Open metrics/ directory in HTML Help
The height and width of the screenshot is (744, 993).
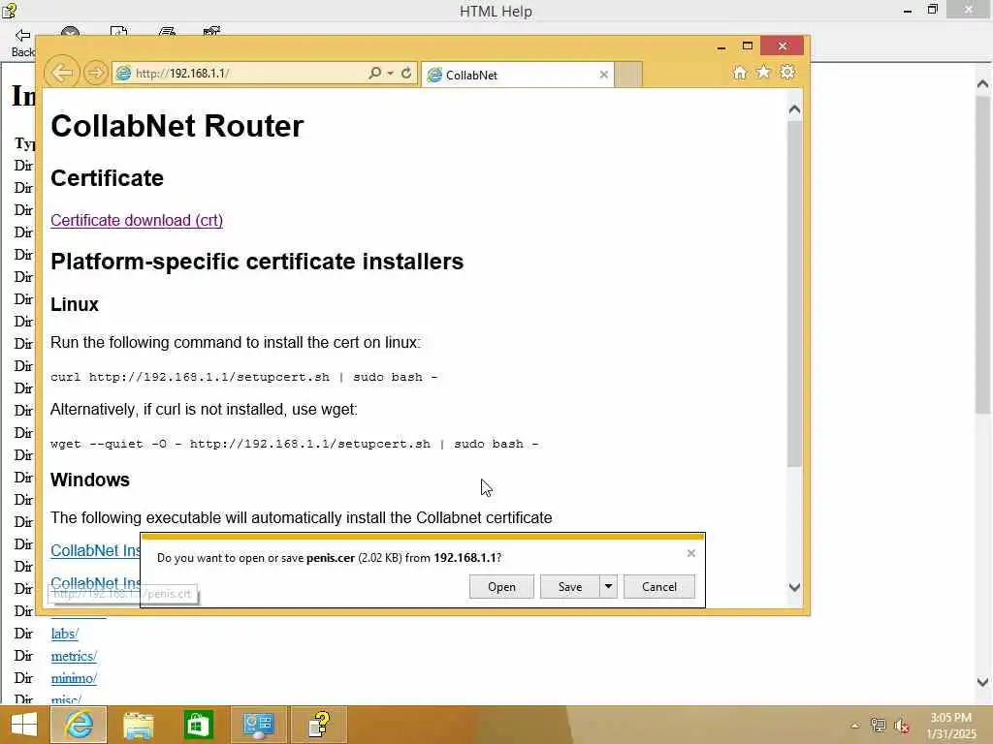point(74,656)
